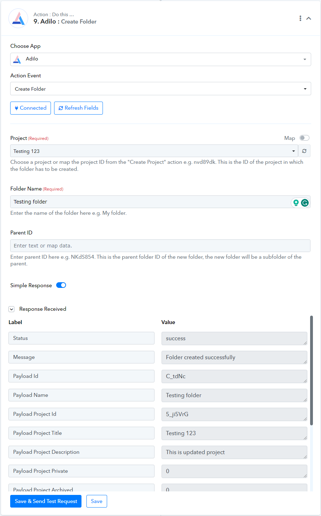Viewport: 321px width, 516px height.
Task: Turn off the Simple Response switch
Action: pyautogui.click(x=61, y=285)
